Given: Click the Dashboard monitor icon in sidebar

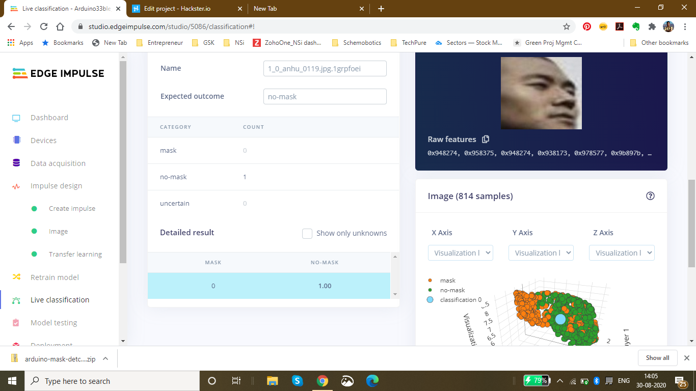Looking at the screenshot, I should (16, 118).
